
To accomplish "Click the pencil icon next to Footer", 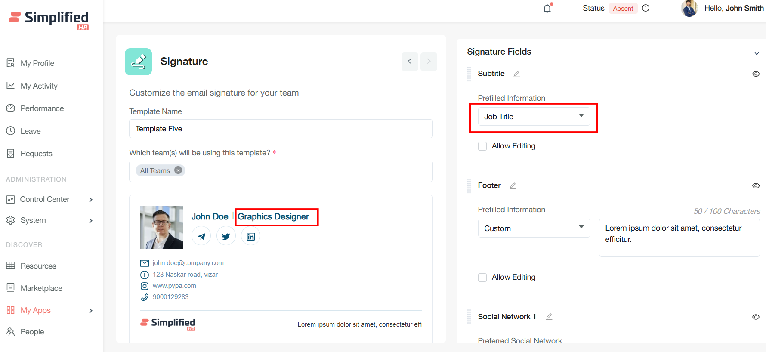I will 513,186.
